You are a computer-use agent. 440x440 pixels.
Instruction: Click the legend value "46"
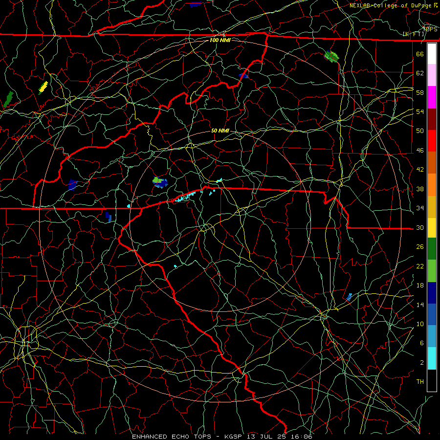420,151
